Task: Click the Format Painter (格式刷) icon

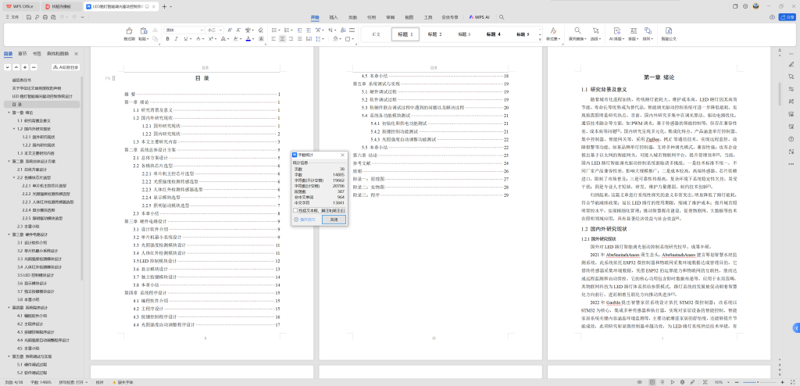Action: (x=129, y=32)
